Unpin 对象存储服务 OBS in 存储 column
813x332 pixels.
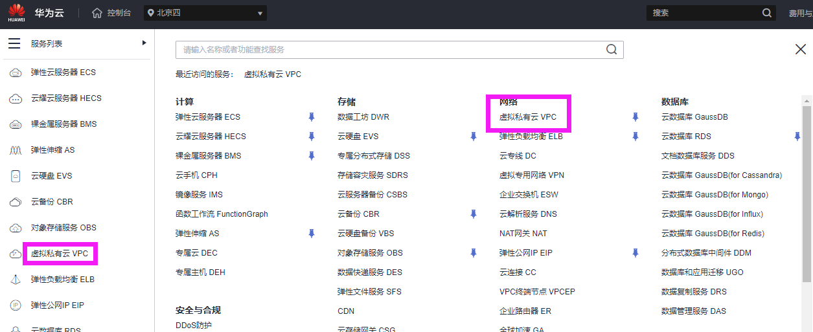pyautogui.click(x=474, y=253)
